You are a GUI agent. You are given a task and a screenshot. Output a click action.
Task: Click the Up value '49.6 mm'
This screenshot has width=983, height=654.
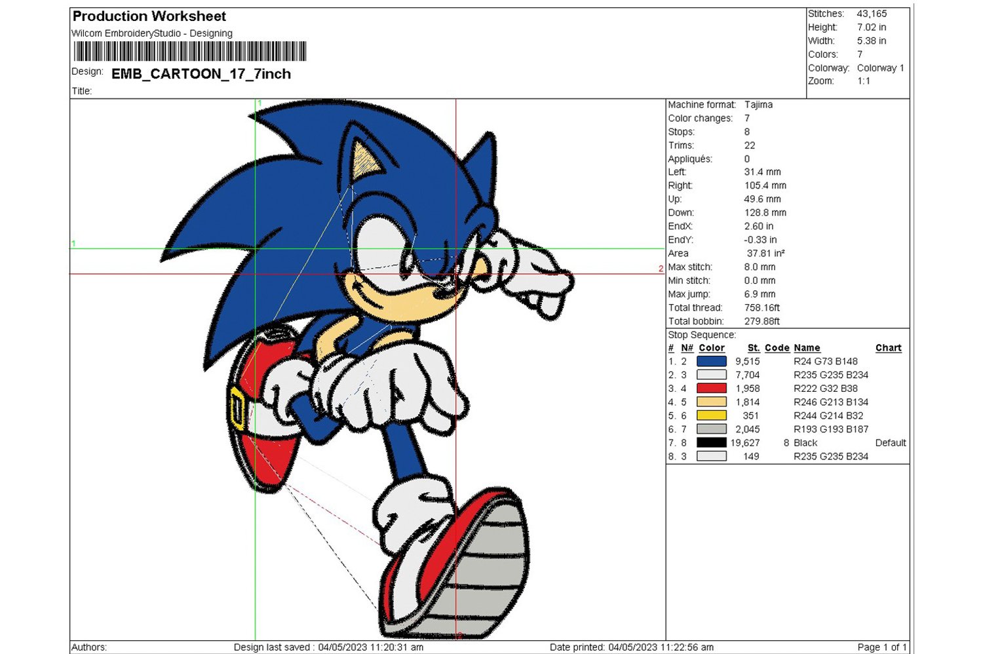click(763, 199)
